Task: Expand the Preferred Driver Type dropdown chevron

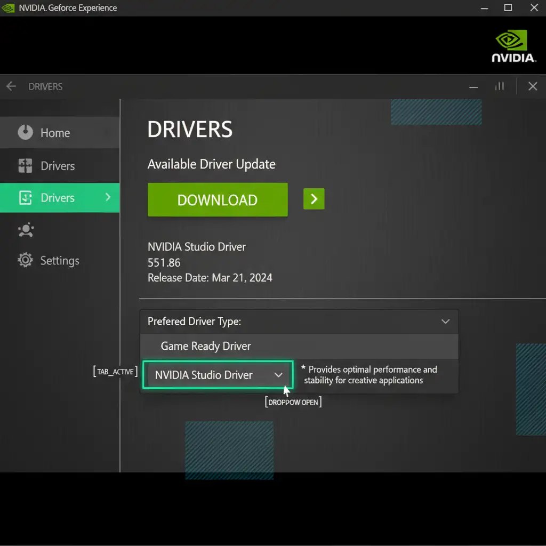Action: pos(446,322)
